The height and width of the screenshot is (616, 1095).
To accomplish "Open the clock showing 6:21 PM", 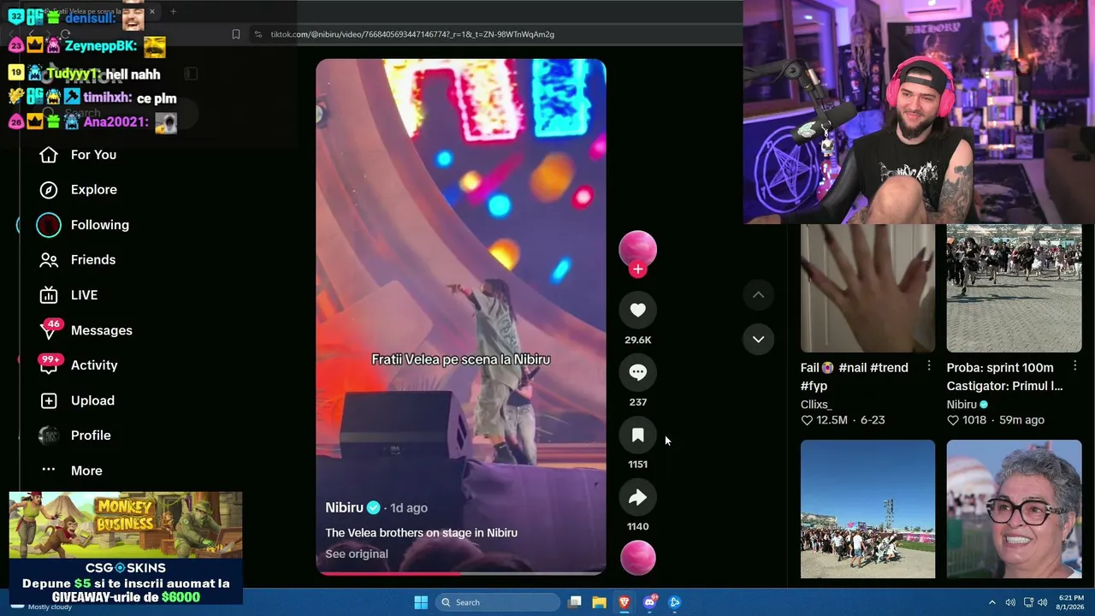I will point(1071,602).
